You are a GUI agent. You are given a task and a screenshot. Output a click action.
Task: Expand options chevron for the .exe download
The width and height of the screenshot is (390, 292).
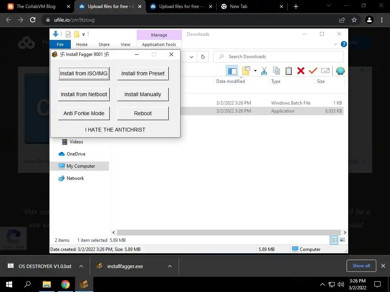(x=170, y=266)
